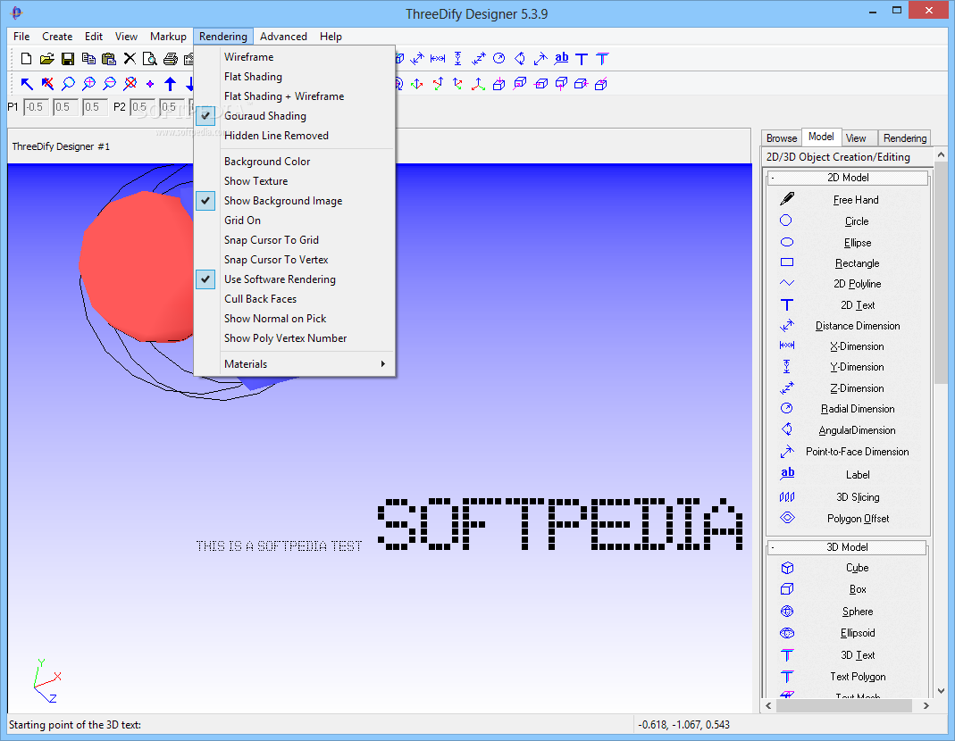Click the 'ab' label toolbar icon
Image resolution: width=955 pixels, height=741 pixels.
(x=561, y=58)
